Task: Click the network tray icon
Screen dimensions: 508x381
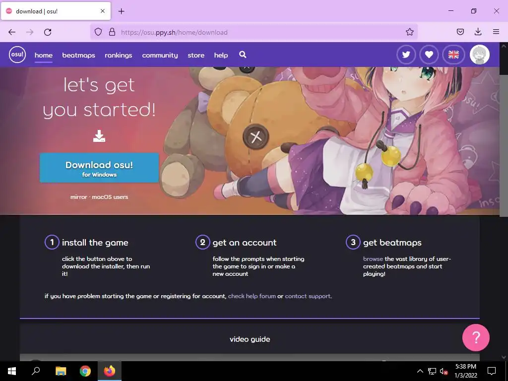Action: pos(432,371)
